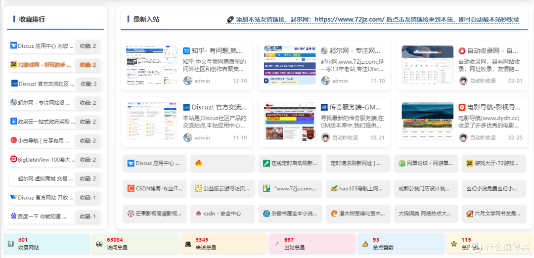Open Discuz! 官方交流 card title

(x=219, y=107)
